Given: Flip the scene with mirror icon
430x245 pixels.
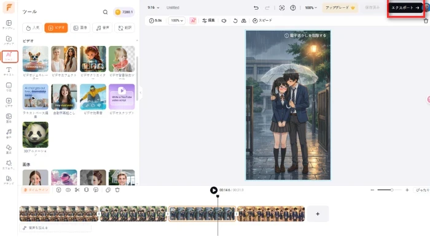Looking at the screenshot, I should pyautogui.click(x=243, y=21).
